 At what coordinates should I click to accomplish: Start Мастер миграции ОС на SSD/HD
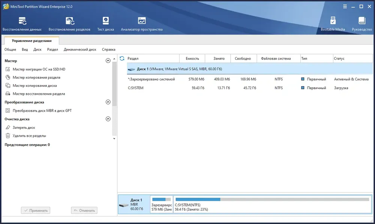click(39, 69)
